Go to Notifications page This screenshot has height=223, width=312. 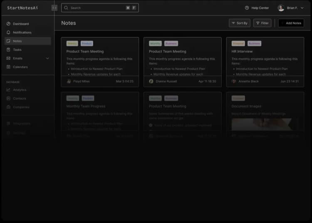pyautogui.click(x=27, y=32)
